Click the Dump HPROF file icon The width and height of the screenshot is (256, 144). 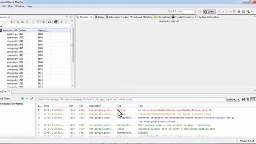22,22
